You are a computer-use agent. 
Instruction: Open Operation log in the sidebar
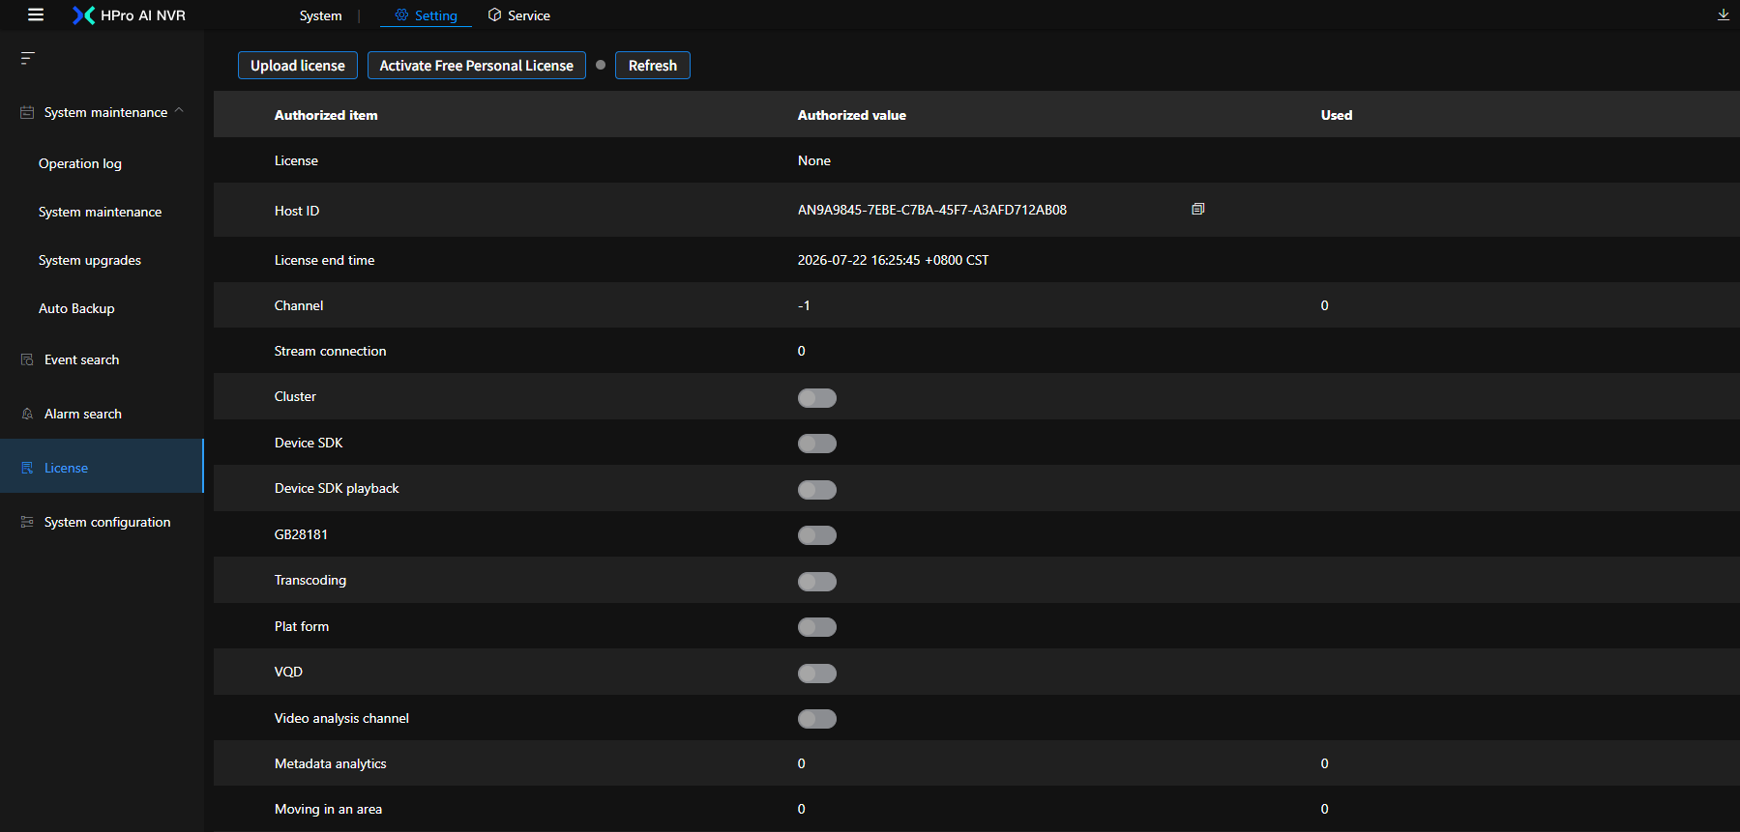pyautogui.click(x=80, y=163)
